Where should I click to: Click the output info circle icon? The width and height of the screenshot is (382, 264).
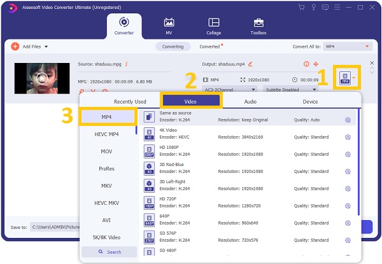[x=306, y=64]
